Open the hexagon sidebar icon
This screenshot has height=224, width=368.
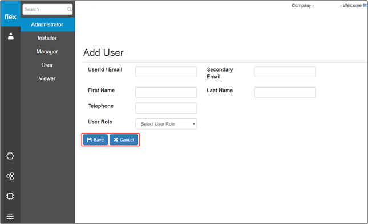point(10,156)
